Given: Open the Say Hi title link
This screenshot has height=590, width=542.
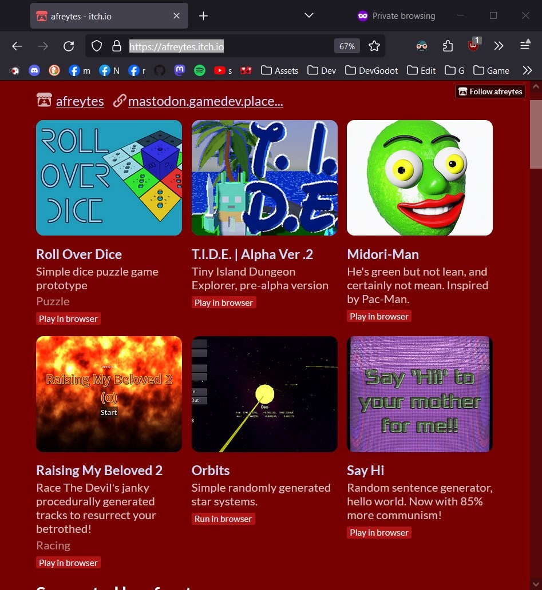Looking at the screenshot, I should [x=365, y=471].
